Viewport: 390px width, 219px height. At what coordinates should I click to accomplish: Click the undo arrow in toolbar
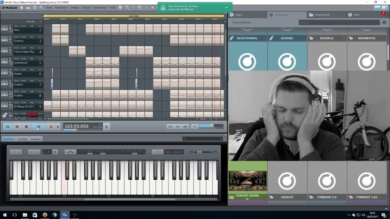(x=140, y=8)
